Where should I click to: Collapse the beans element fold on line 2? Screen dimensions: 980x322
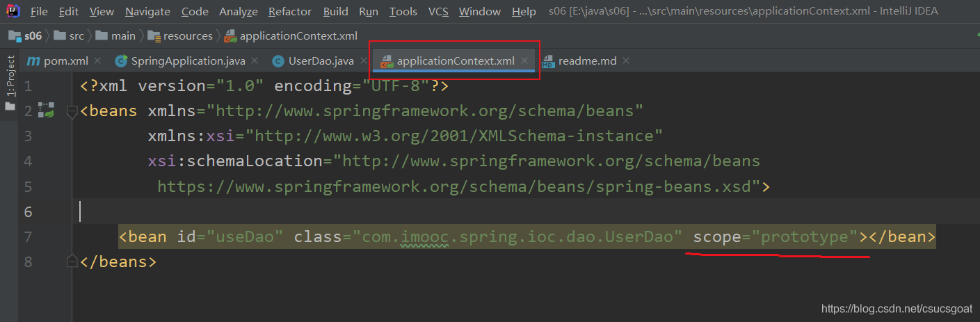[72, 111]
